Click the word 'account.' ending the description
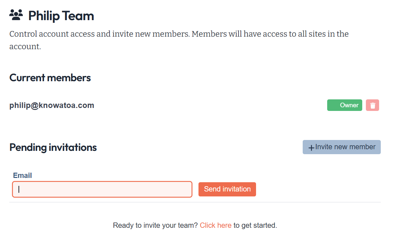This screenshot has height=240, width=393. click(x=25, y=47)
